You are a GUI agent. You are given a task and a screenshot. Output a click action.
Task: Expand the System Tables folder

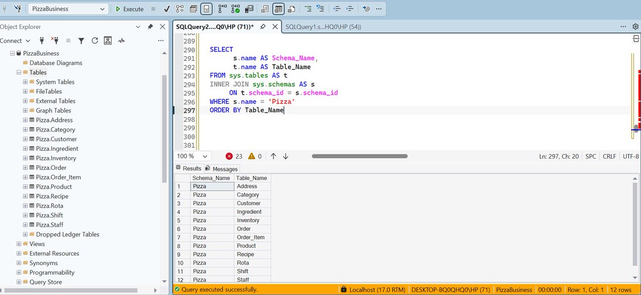coord(25,82)
